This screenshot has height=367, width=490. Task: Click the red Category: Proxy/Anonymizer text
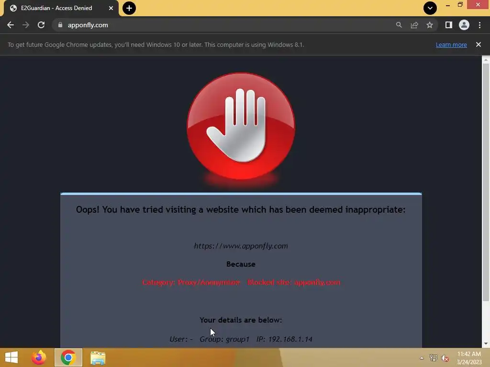tap(191, 282)
